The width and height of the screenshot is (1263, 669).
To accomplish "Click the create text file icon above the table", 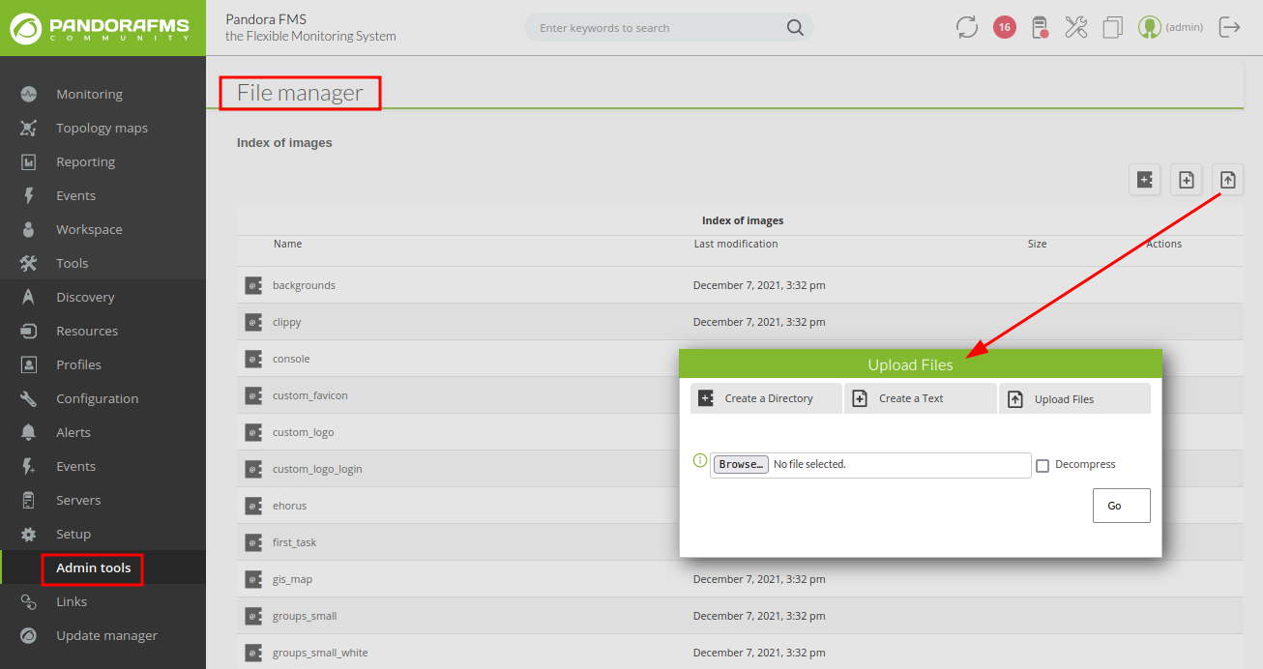I will pos(1187,180).
